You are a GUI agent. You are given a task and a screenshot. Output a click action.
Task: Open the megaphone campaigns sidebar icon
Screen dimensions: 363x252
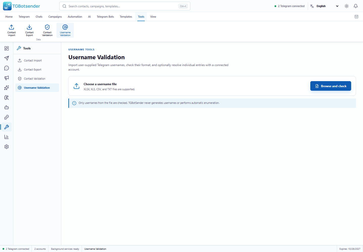7,78
